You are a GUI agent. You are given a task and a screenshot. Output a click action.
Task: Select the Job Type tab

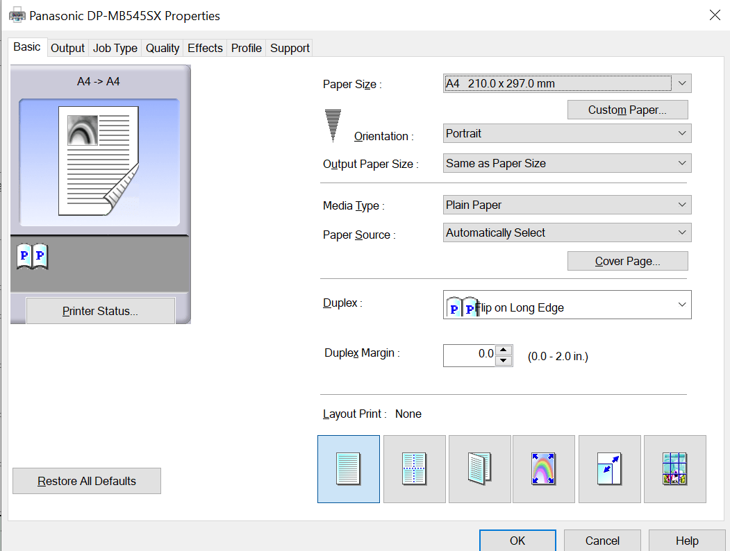115,47
